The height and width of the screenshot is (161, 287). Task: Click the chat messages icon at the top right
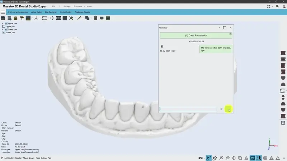pyautogui.click(x=277, y=6)
